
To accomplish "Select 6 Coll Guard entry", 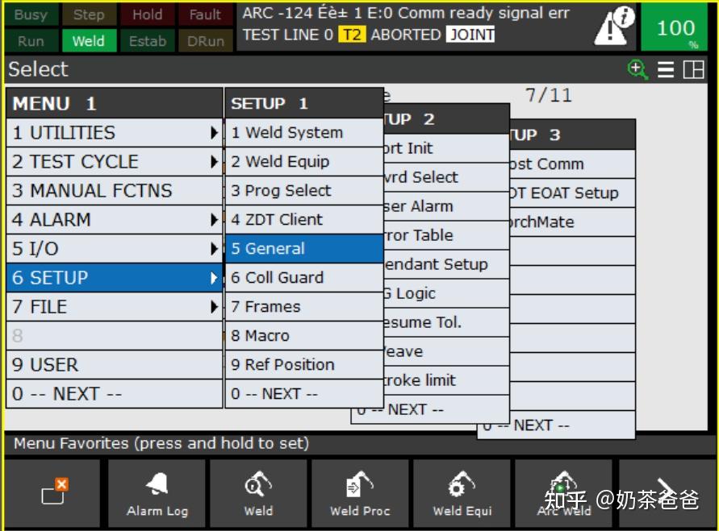I will (x=304, y=278).
